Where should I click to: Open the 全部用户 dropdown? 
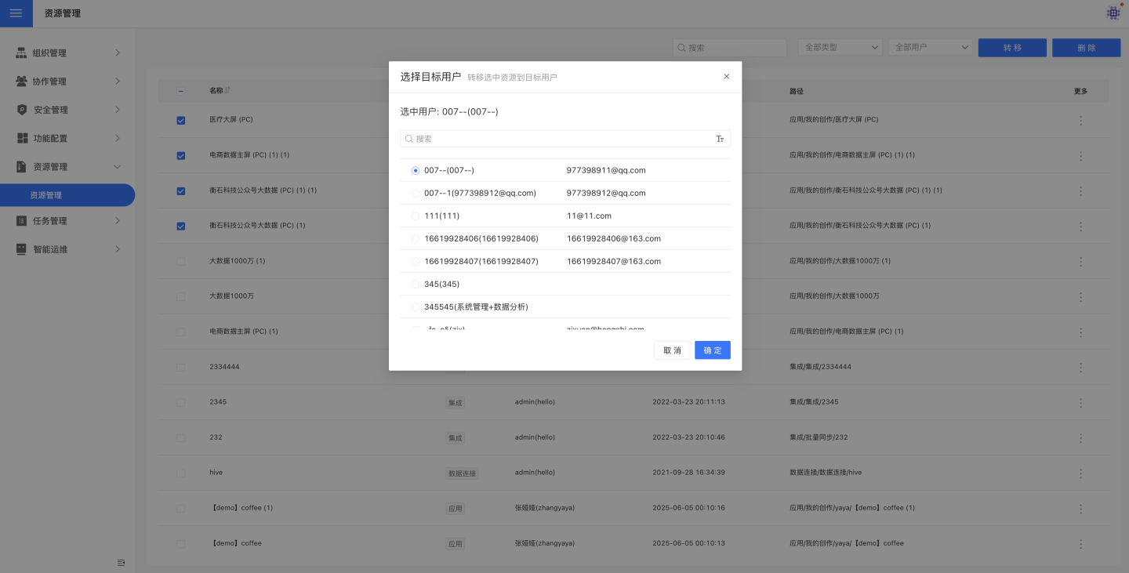(x=930, y=48)
